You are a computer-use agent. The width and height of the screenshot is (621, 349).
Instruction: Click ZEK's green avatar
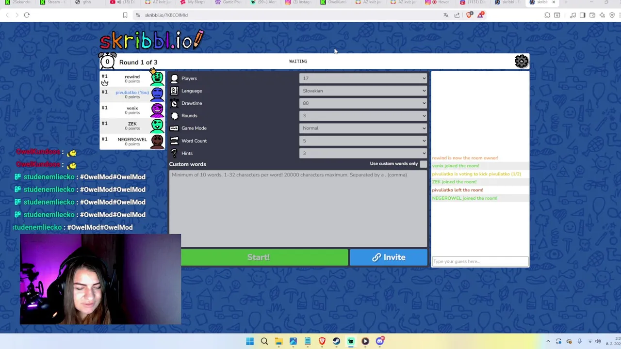[157, 125]
